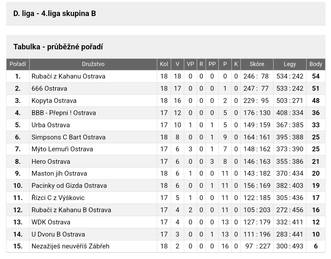Click the Legy column header
The image size is (331, 259).
[290, 64]
